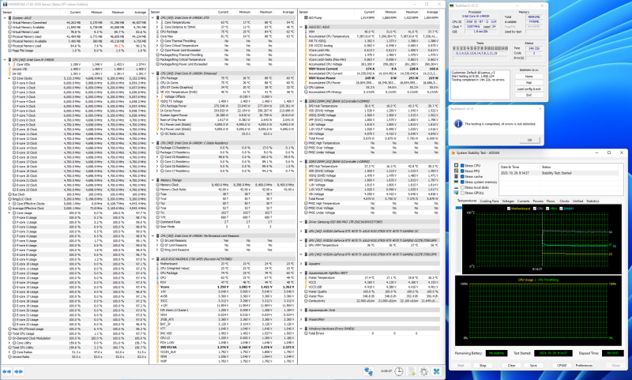Switch to the Clocks tab

point(564,201)
